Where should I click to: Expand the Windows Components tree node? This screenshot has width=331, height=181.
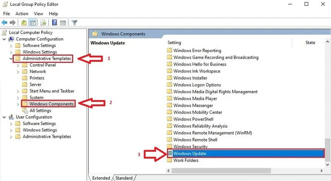pos(18,104)
